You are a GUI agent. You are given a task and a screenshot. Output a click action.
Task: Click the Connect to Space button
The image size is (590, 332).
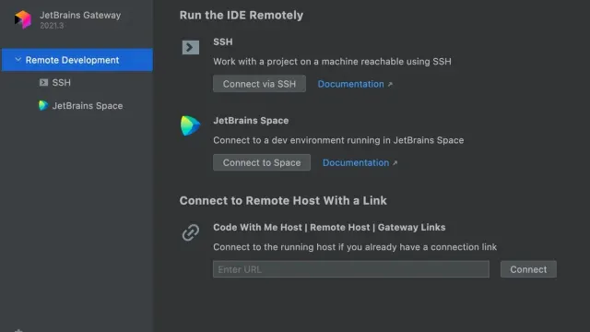tap(262, 162)
